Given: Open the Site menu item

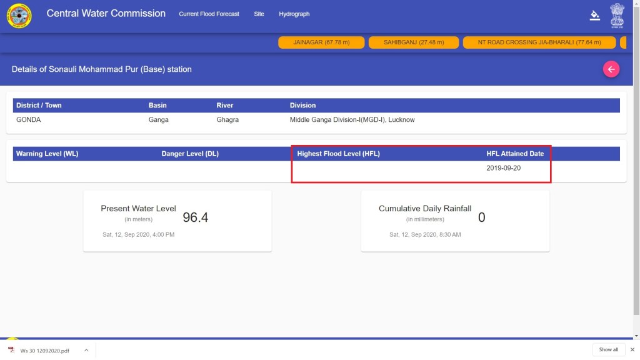Looking at the screenshot, I should pos(259,14).
